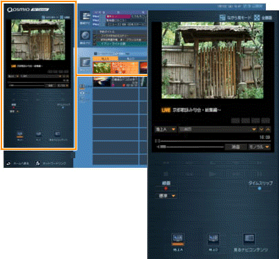Select the 地上D tab beside 地上A
Viewport: 279px width, 259px height.
131,59
